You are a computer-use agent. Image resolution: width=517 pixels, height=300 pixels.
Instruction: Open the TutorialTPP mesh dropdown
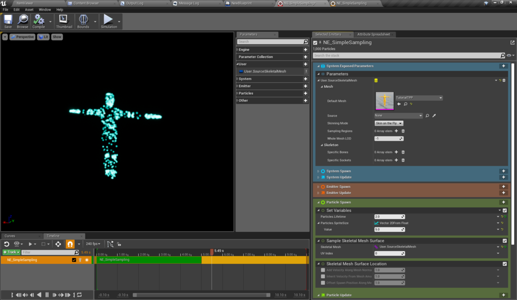tap(419, 98)
